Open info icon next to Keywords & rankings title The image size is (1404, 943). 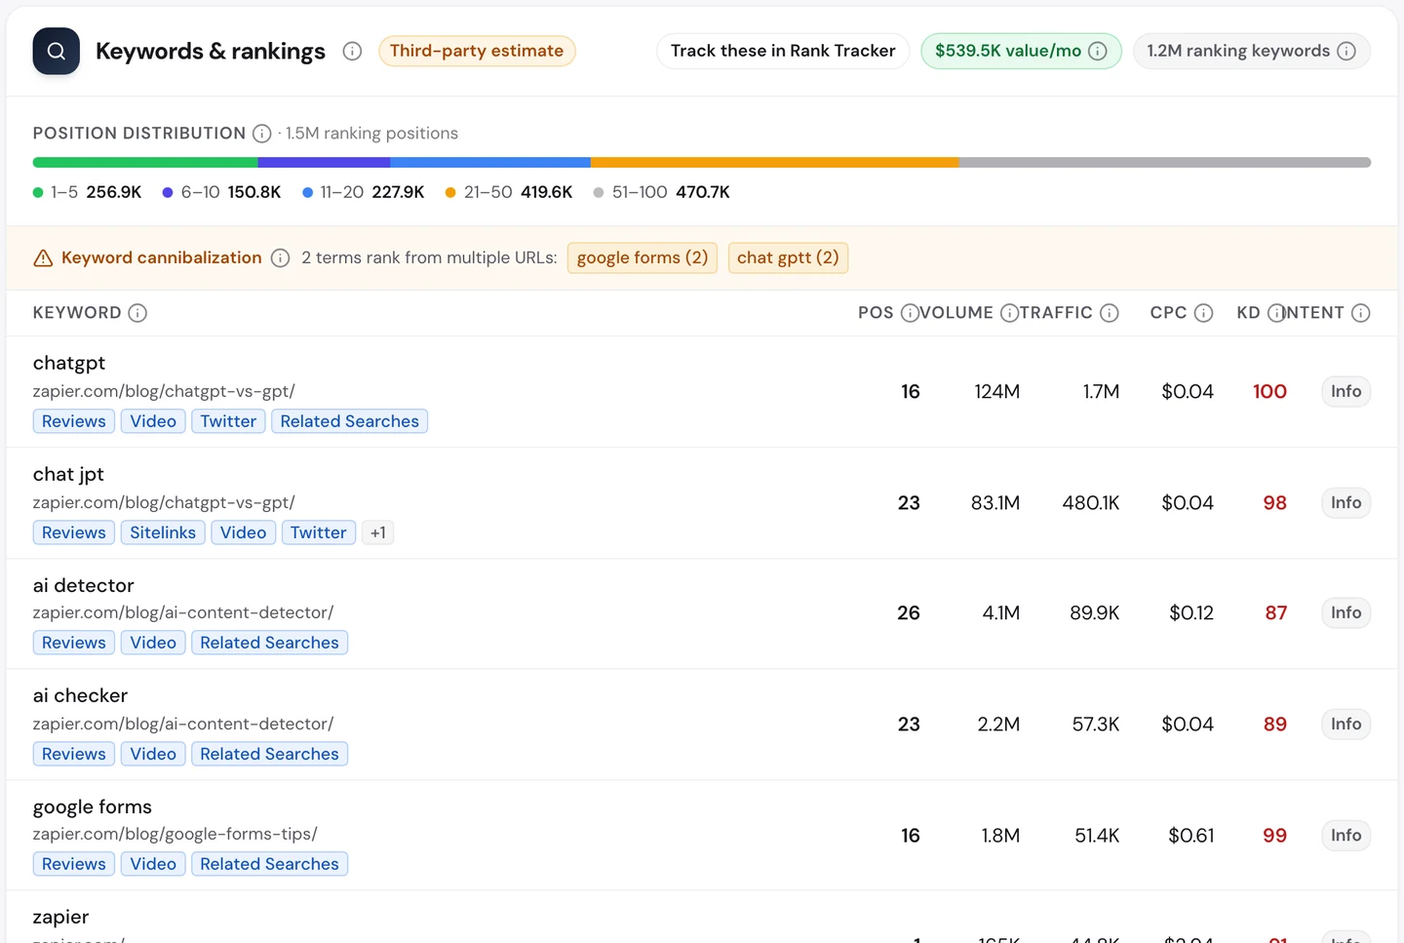pos(352,51)
